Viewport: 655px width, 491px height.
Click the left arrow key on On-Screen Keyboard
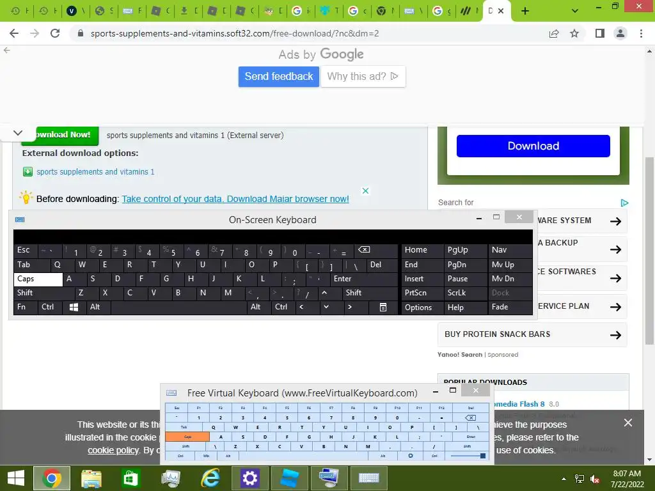(x=301, y=308)
